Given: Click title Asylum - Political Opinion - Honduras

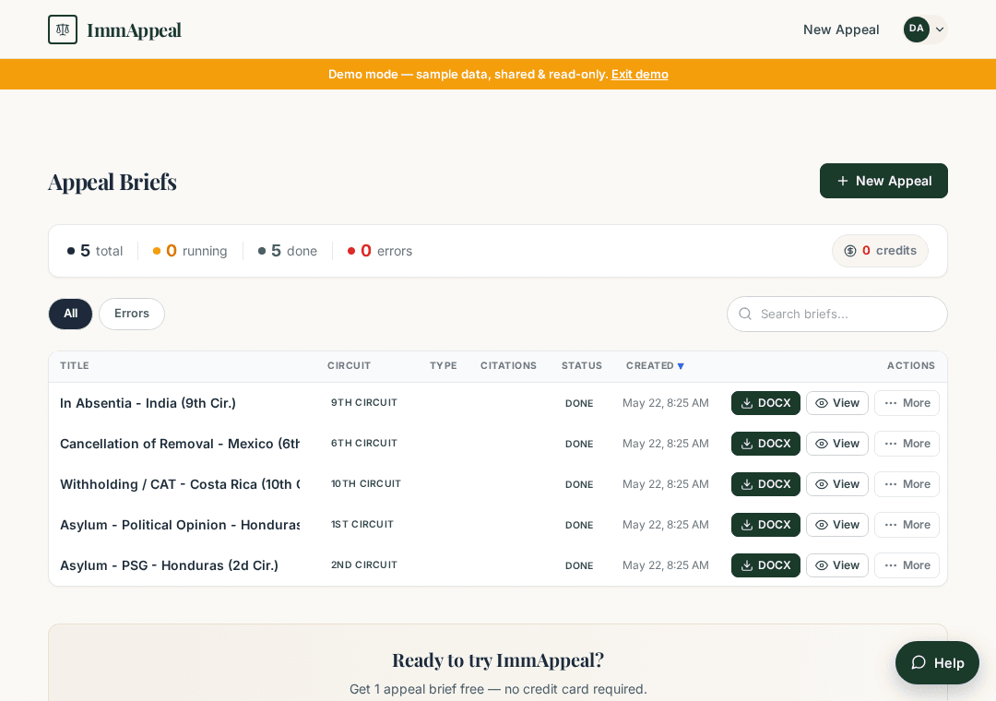Looking at the screenshot, I should coord(180,525).
